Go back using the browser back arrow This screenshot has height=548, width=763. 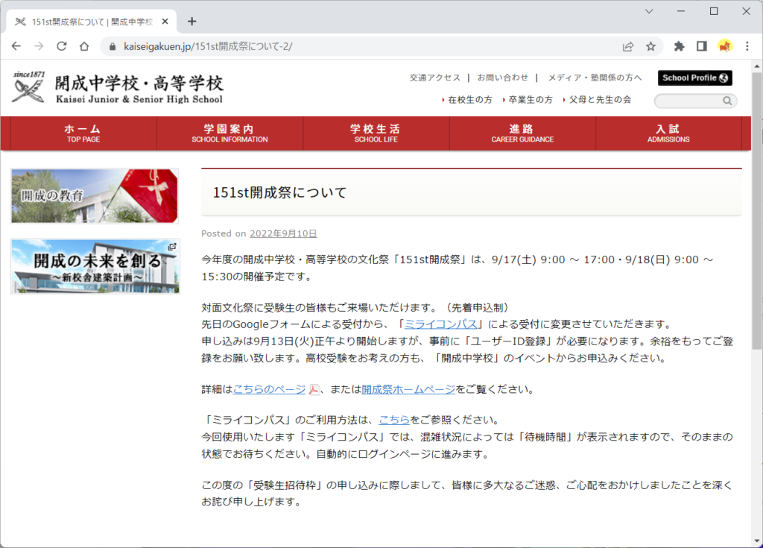16,46
